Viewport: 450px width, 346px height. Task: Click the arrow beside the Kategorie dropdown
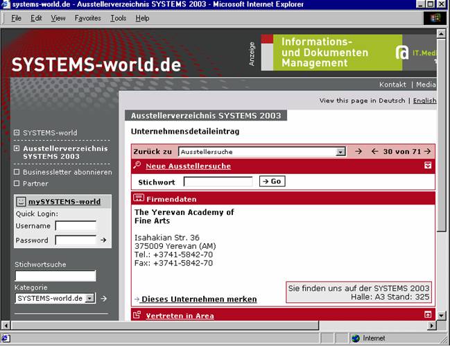(x=103, y=298)
